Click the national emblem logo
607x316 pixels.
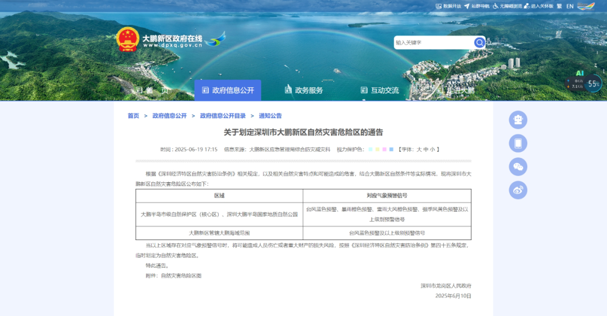(128, 39)
